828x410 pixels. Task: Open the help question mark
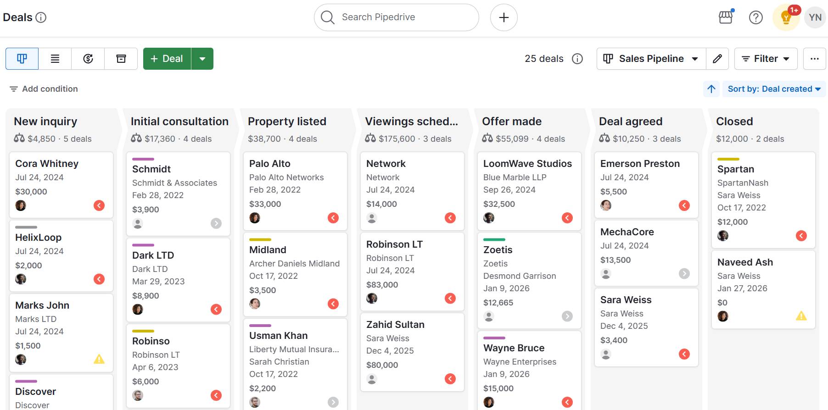coord(756,17)
